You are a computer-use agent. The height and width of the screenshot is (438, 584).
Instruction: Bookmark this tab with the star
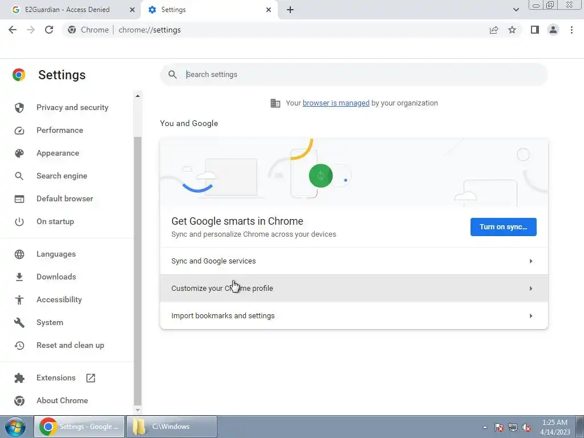(x=512, y=30)
